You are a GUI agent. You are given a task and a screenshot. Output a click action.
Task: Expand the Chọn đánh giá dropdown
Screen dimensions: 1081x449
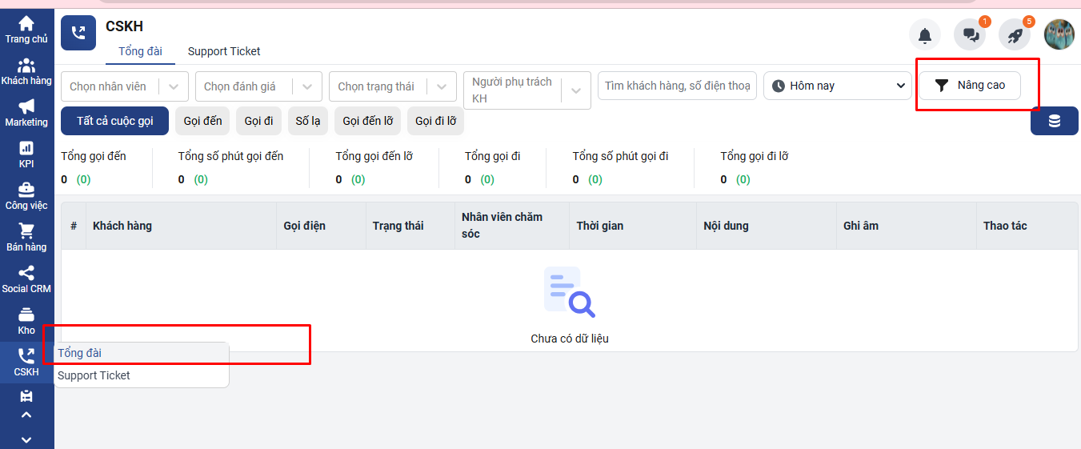pos(307,86)
